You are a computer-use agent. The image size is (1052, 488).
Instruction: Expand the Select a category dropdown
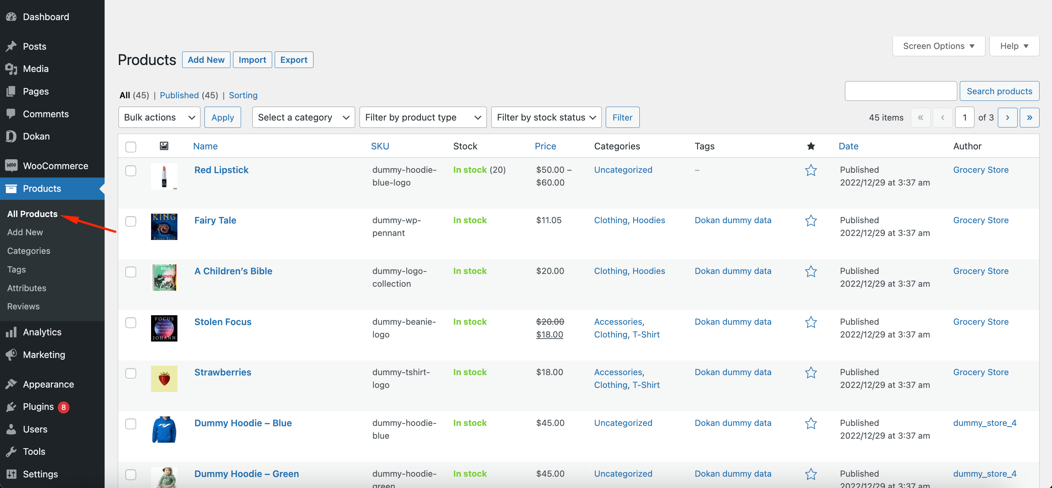(303, 117)
